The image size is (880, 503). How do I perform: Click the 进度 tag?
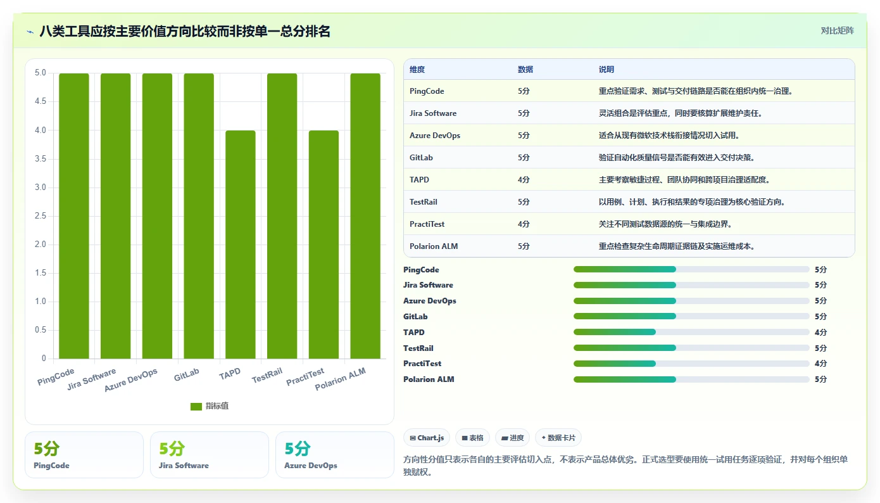coord(512,438)
